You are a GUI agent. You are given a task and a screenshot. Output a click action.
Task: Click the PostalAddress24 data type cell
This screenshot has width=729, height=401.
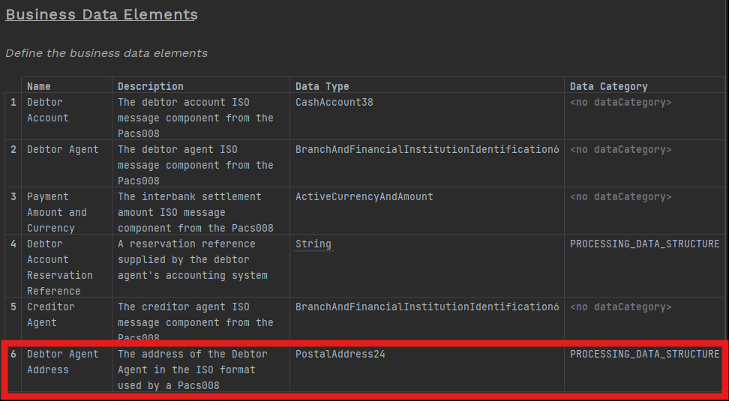coord(340,354)
